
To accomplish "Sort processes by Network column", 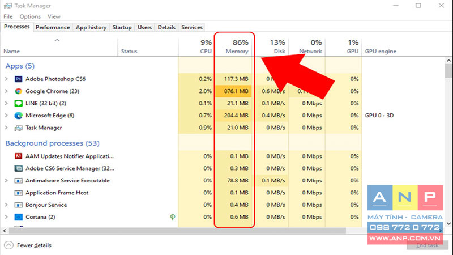I will [x=307, y=46].
